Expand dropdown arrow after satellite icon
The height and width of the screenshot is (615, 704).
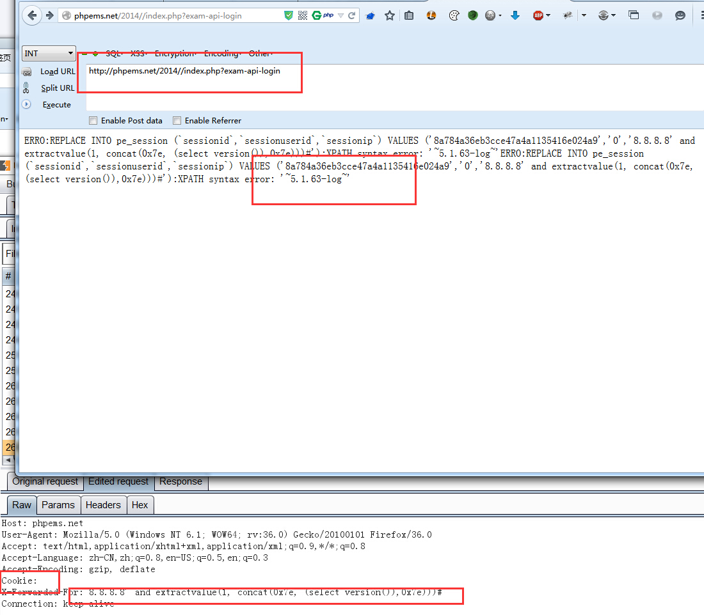584,15
